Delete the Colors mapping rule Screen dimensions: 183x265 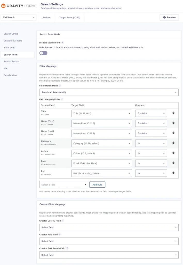coord(173,153)
